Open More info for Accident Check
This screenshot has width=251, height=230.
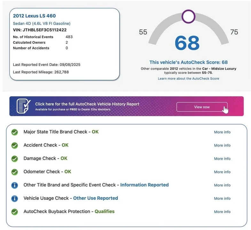pos(222,145)
